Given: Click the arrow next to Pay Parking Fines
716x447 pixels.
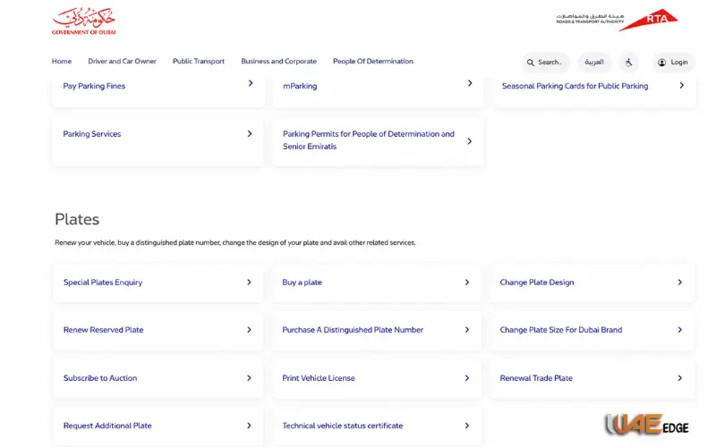Looking at the screenshot, I should click(x=251, y=83).
